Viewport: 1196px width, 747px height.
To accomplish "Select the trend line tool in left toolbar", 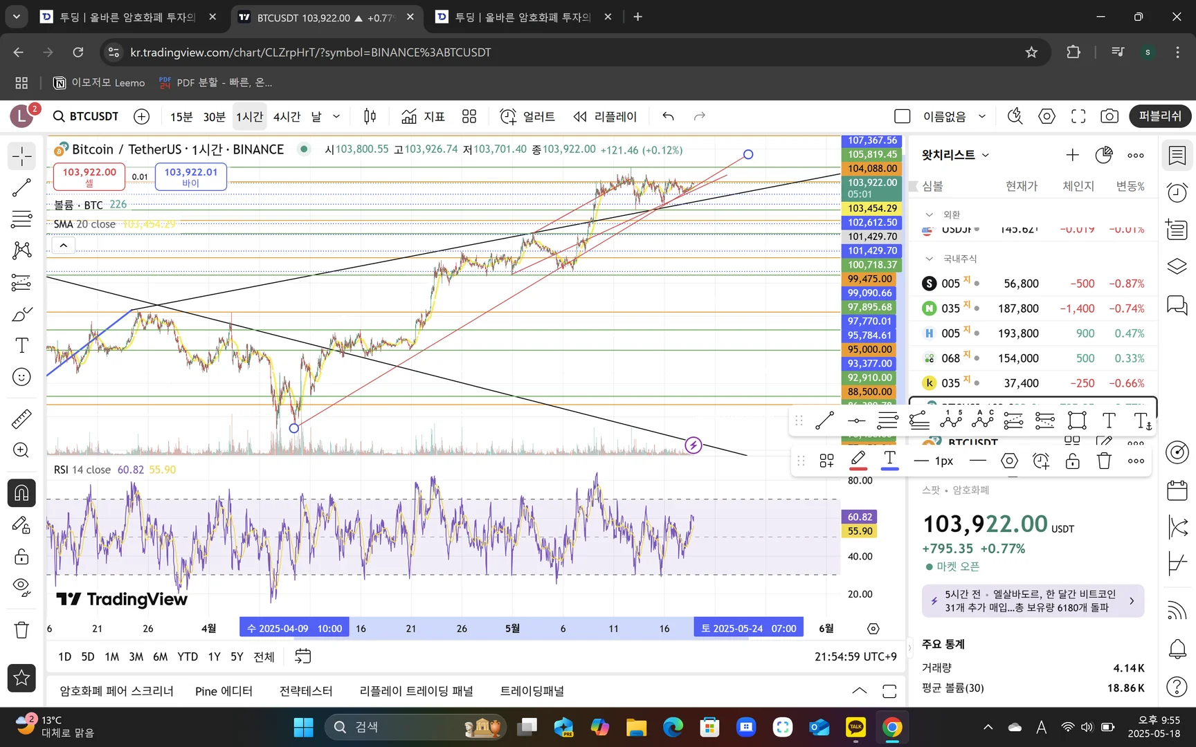I will [x=21, y=187].
